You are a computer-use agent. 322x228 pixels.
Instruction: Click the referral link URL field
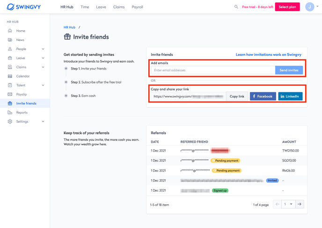point(189,97)
